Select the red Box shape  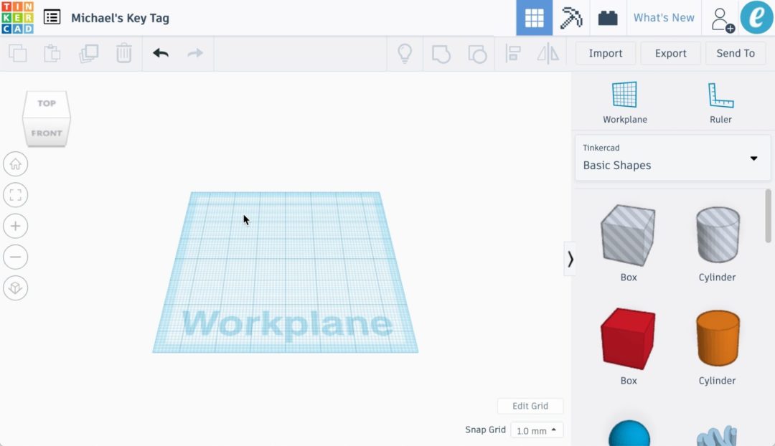pos(628,337)
